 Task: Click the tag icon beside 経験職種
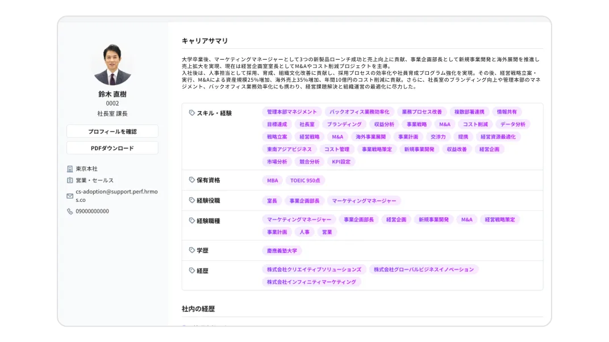point(192,219)
